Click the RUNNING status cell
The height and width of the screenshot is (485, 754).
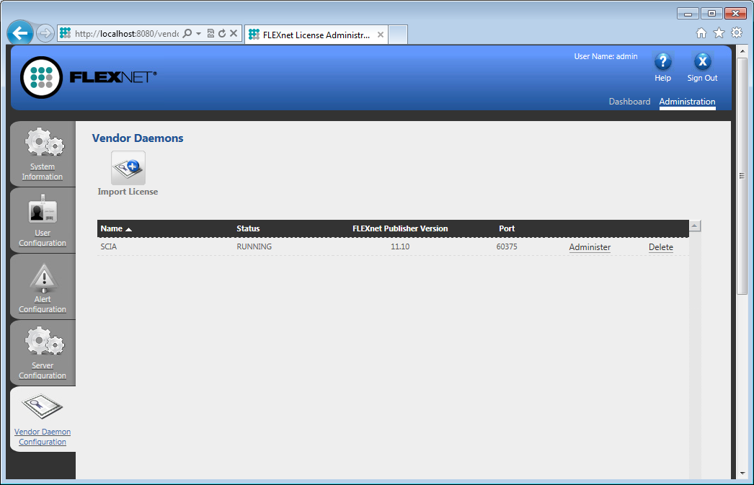[x=254, y=246]
